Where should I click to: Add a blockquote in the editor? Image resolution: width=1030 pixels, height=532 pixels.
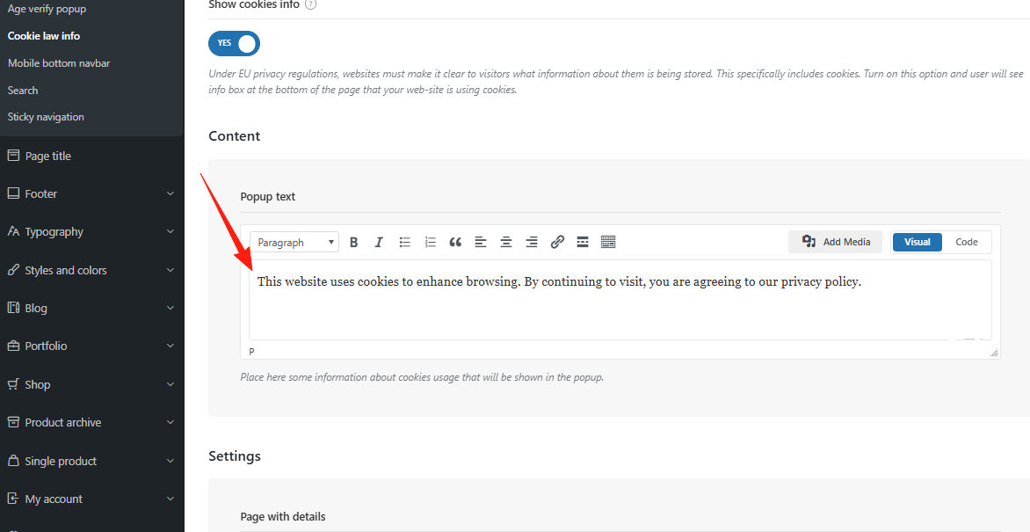point(455,243)
